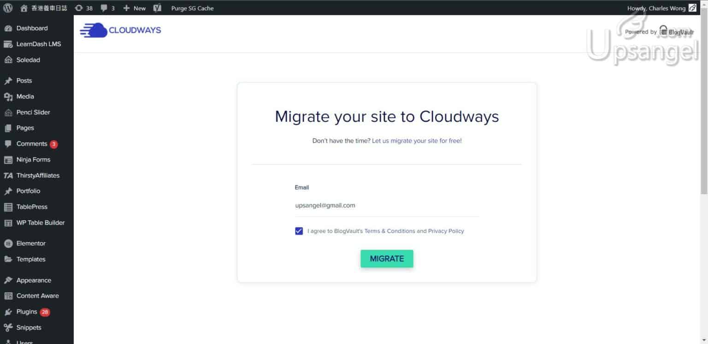Click the Charles Wong user avatar

692,8
